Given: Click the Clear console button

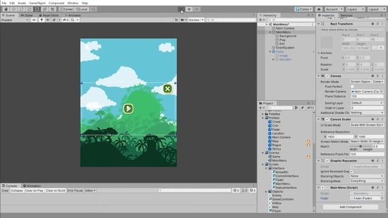Looking at the screenshot, I should click(5, 191).
